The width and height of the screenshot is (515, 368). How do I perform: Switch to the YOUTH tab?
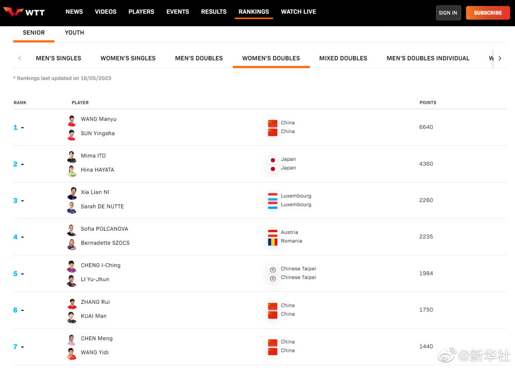[74, 32]
